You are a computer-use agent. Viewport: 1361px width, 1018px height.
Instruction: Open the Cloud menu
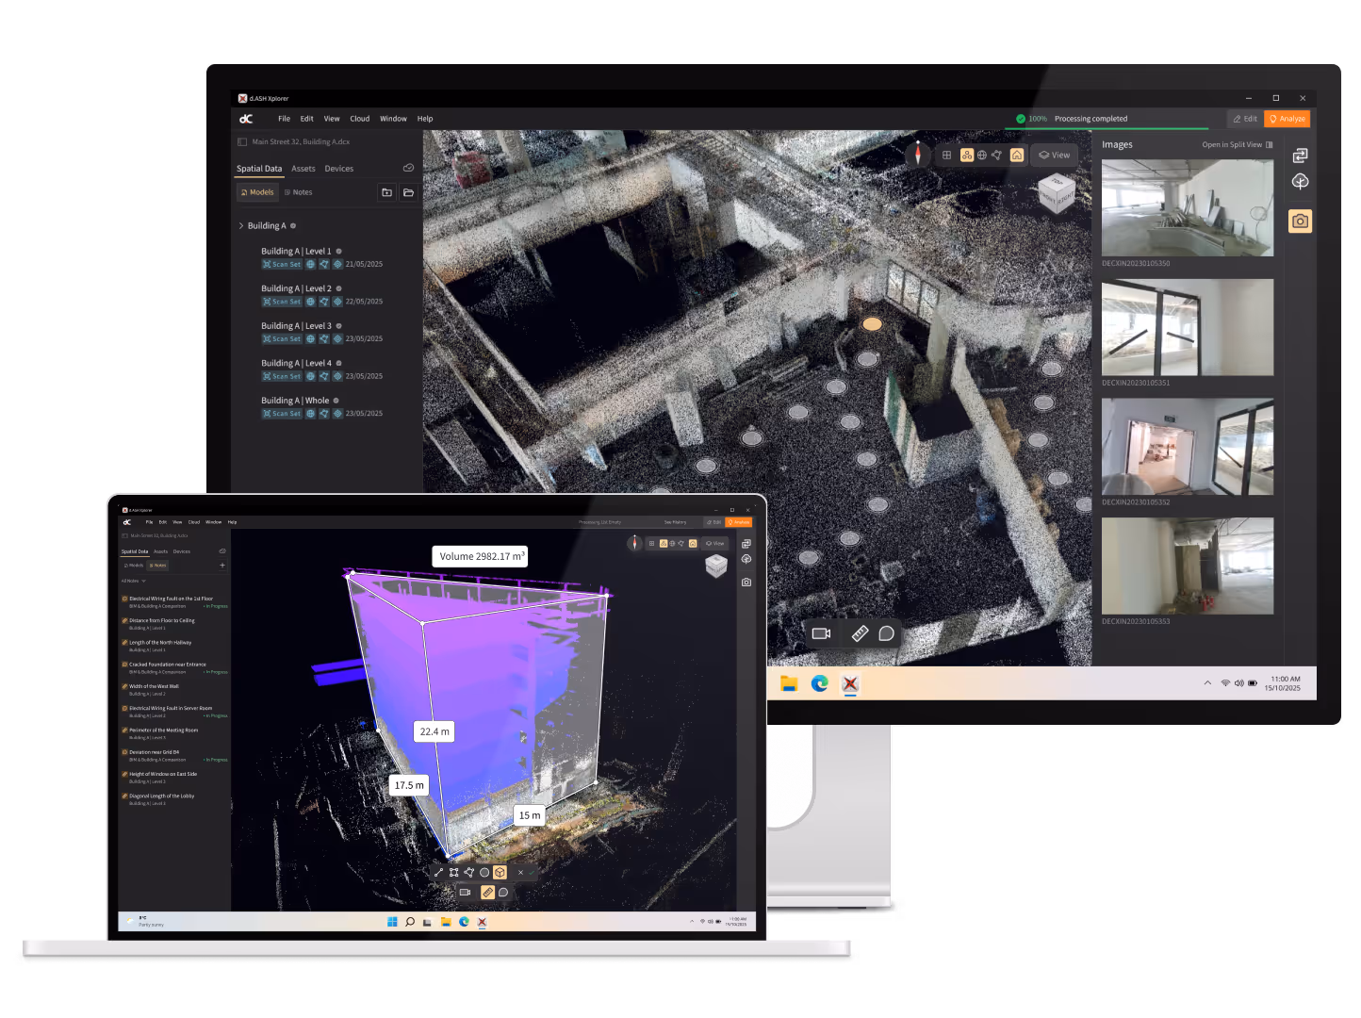[x=359, y=118]
